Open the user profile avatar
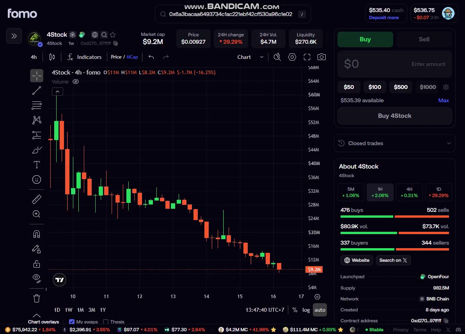Screen dimensions: 465x334 [x=448, y=13]
